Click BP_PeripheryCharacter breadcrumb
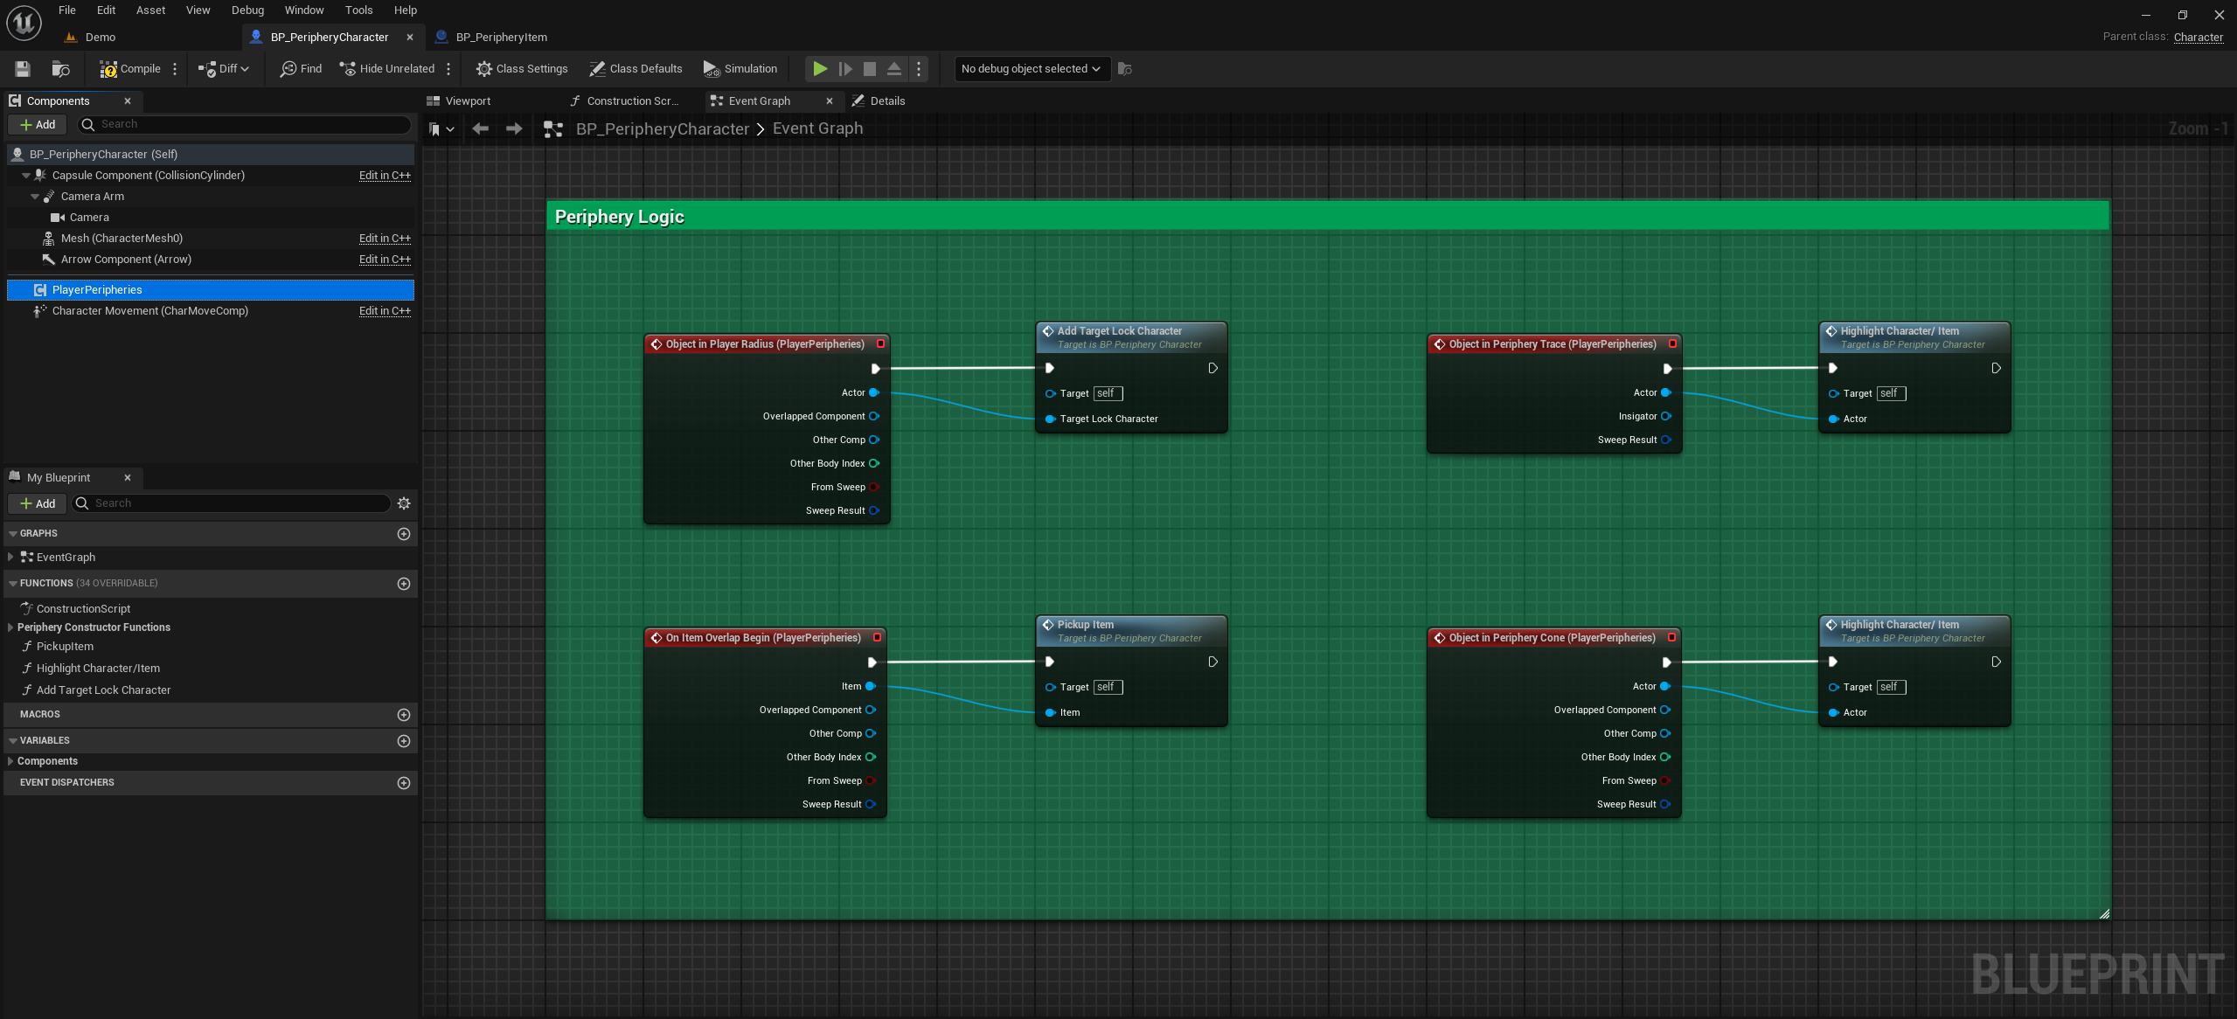The image size is (2237, 1019). [x=663, y=129]
